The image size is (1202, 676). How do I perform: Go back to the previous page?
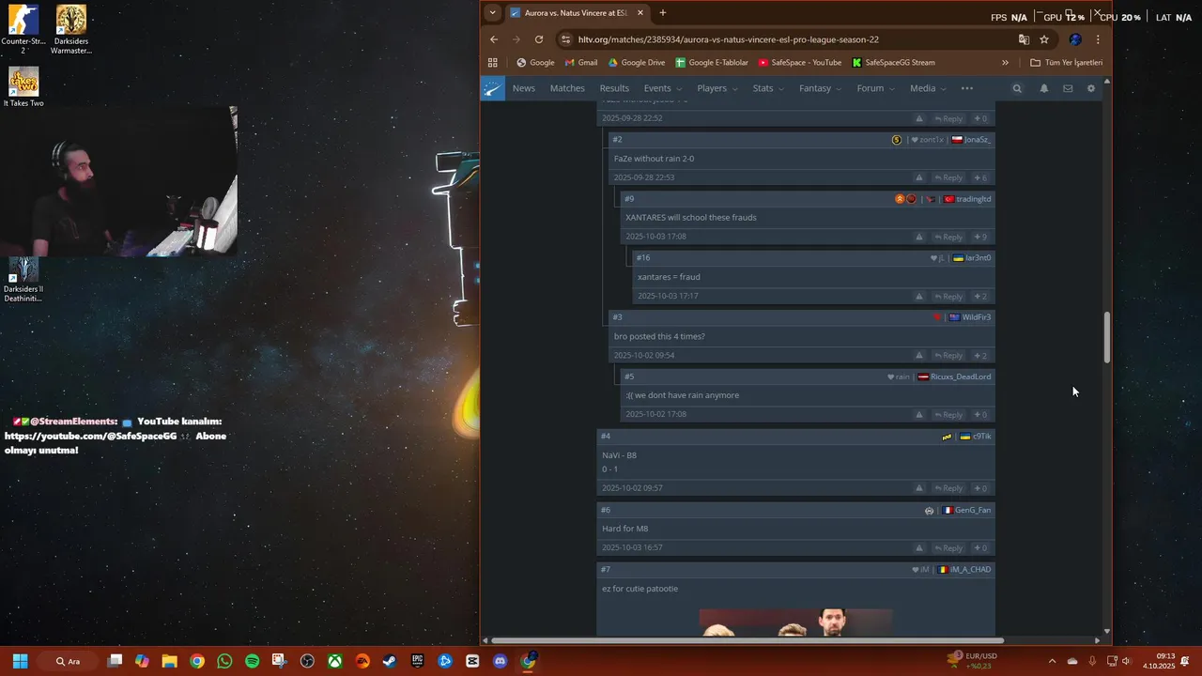(494, 39)
